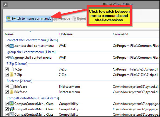Select second CompatContextMenu Class row name
Image resolution: width=160 pixels, height=117 pixels.
(34, 109)
